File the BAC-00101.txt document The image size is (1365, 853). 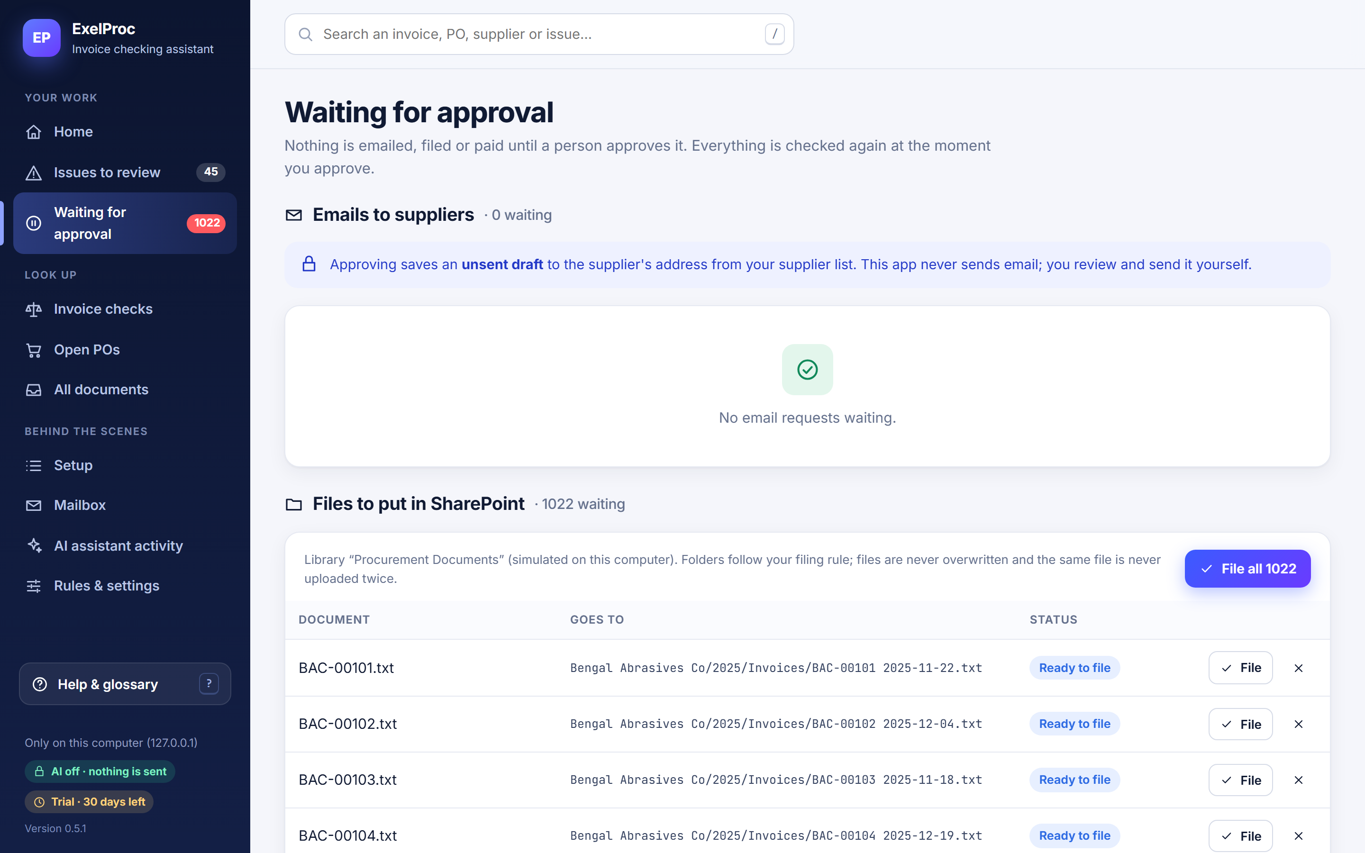point(1240,668)
